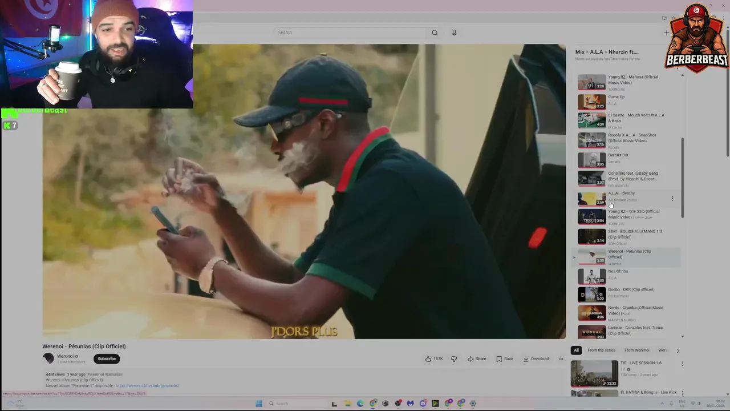Click the #werenoi hashtag
This screenshot has width=730, height=411.
95,374
